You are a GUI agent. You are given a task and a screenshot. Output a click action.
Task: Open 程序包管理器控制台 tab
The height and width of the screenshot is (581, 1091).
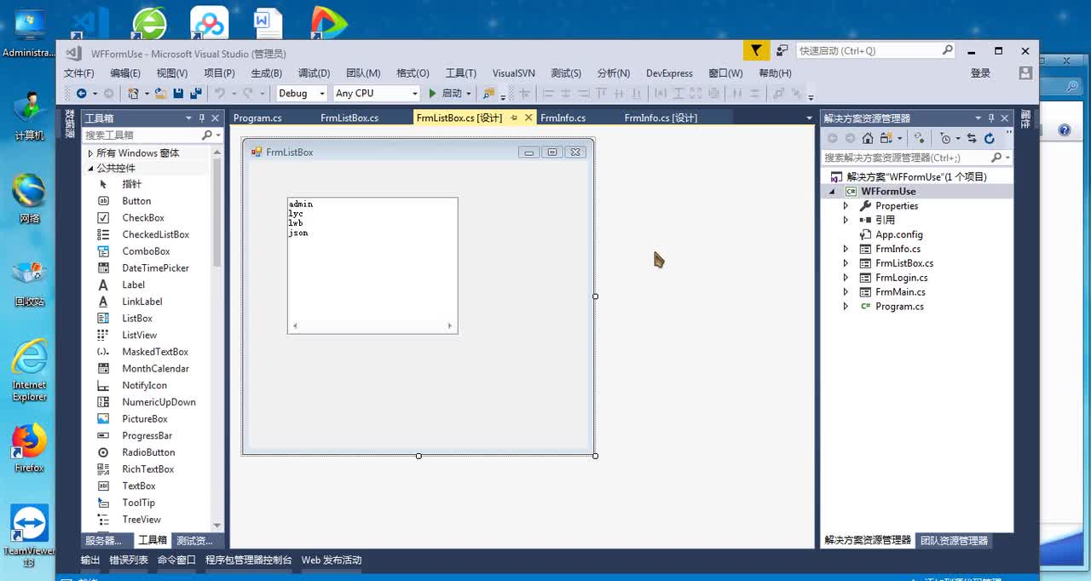[248, 560]
